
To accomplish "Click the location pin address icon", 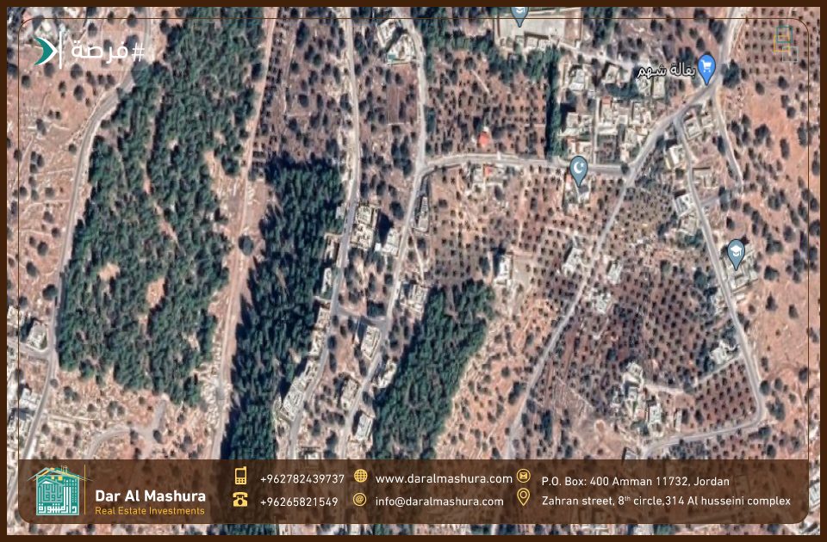I will 523,498.
